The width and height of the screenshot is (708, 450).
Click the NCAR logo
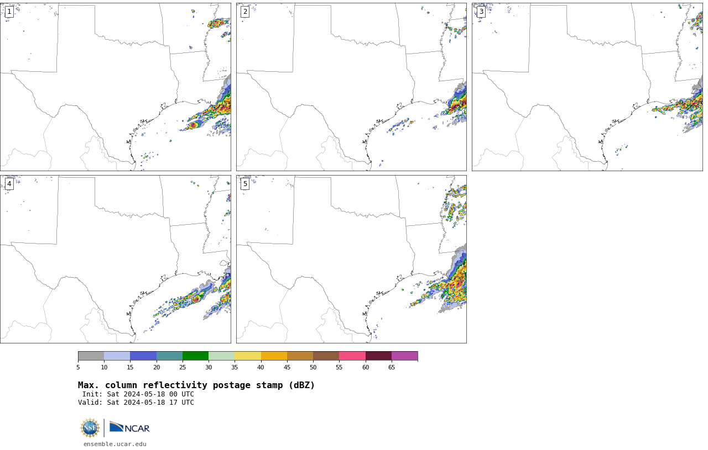coord(129,427)
